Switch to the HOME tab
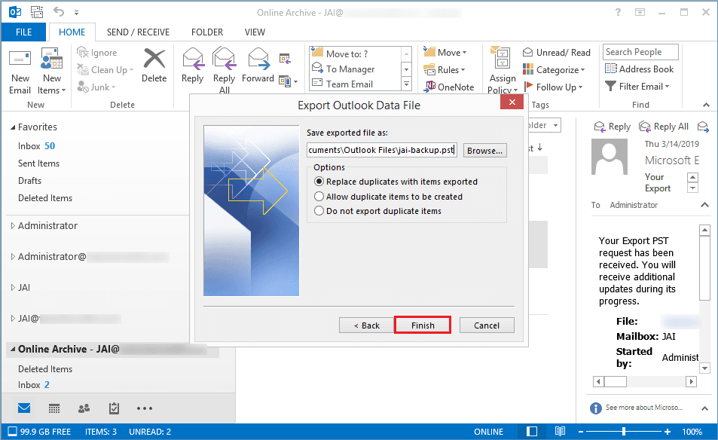The height and width of the screenshot is (440, 718). (72, 32)
